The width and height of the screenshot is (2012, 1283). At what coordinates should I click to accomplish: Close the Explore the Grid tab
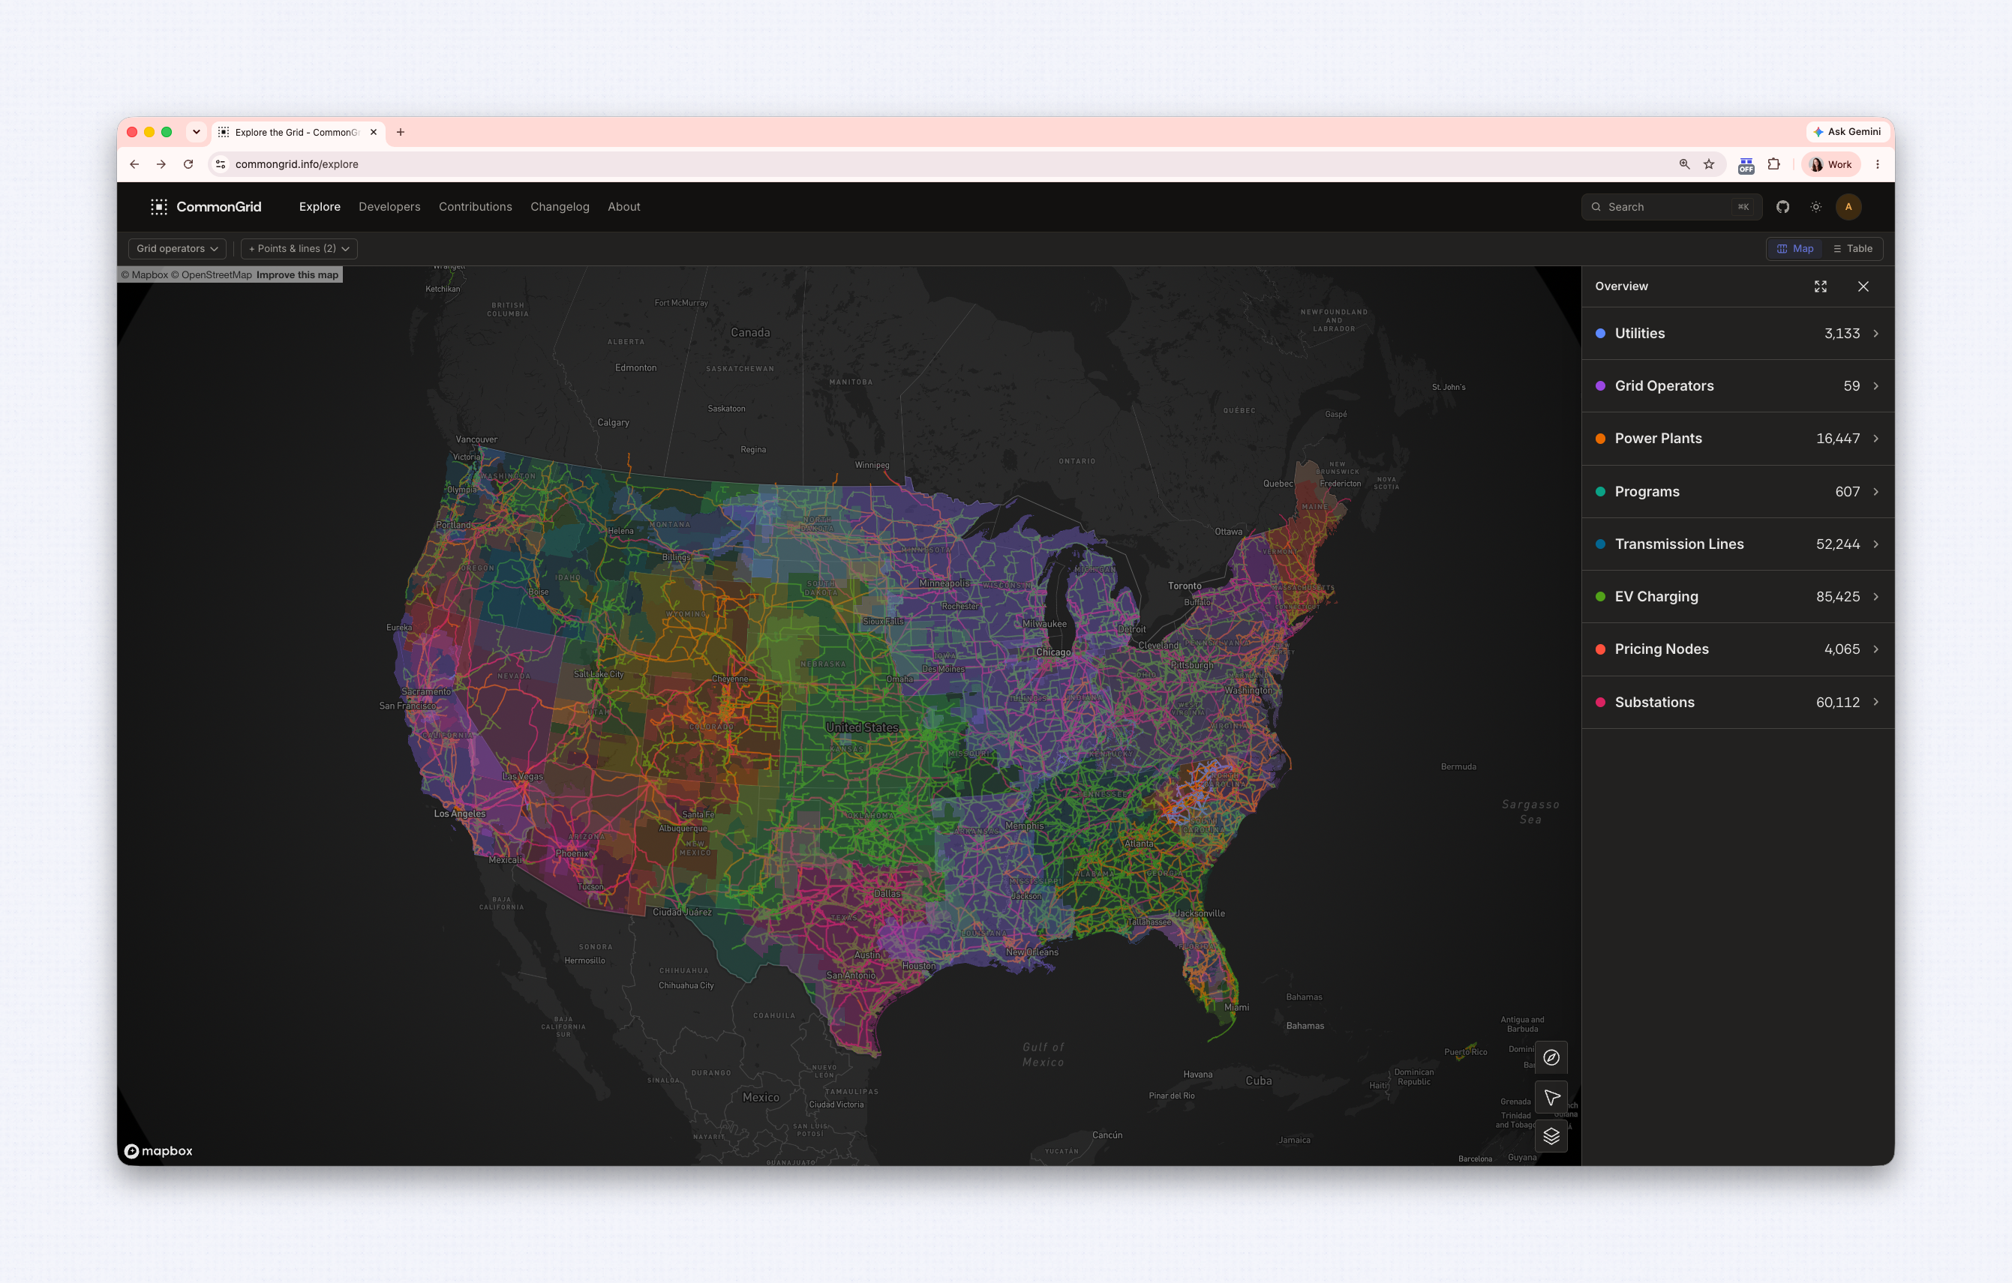click(374, 132)
